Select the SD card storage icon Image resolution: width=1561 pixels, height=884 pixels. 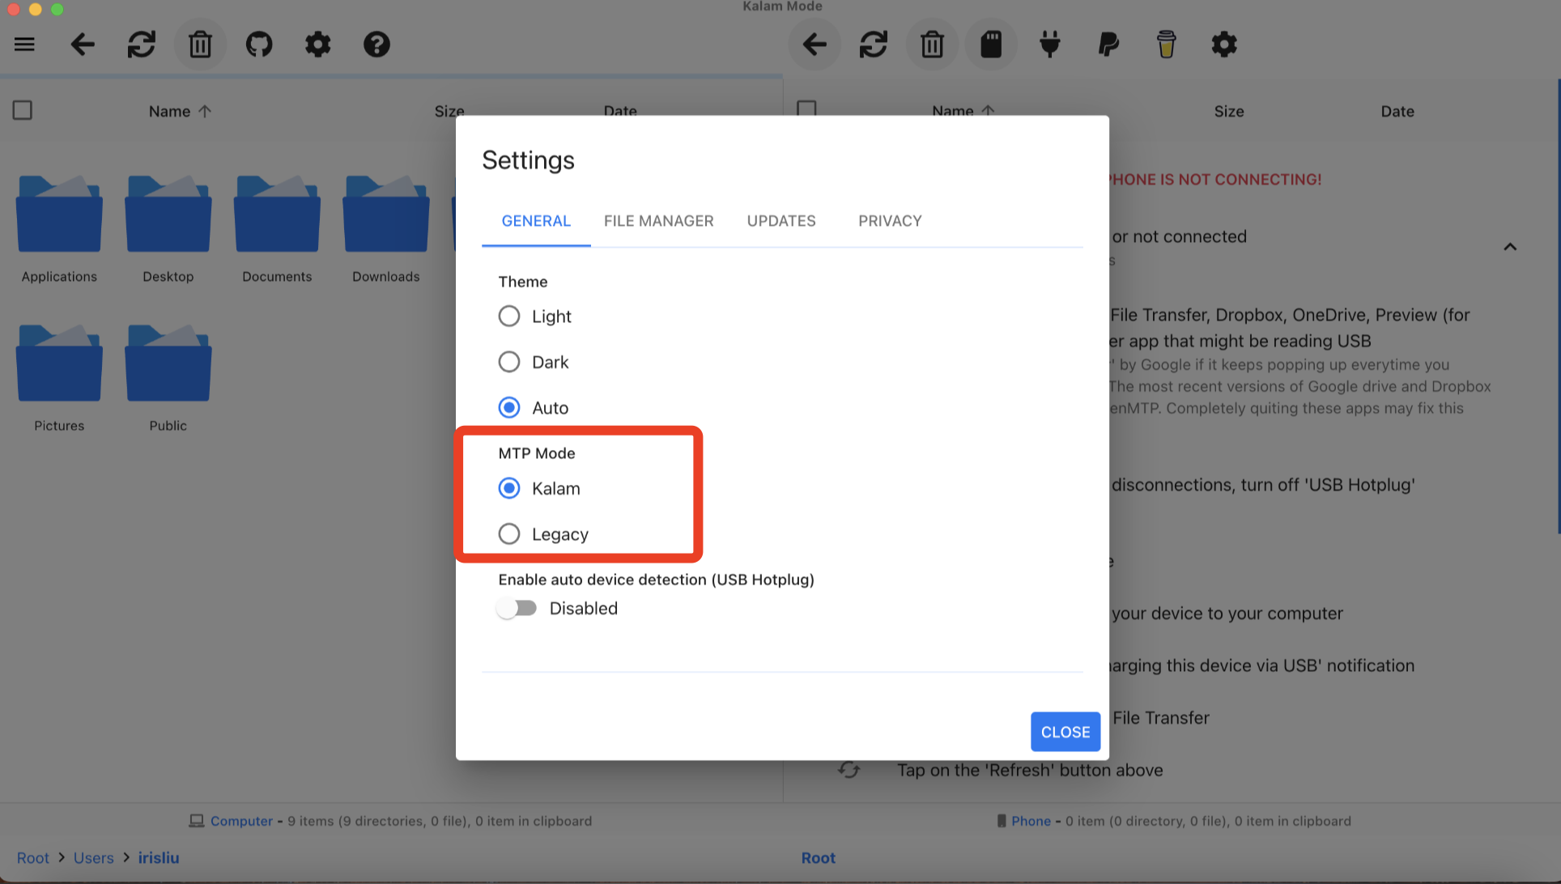991,45
